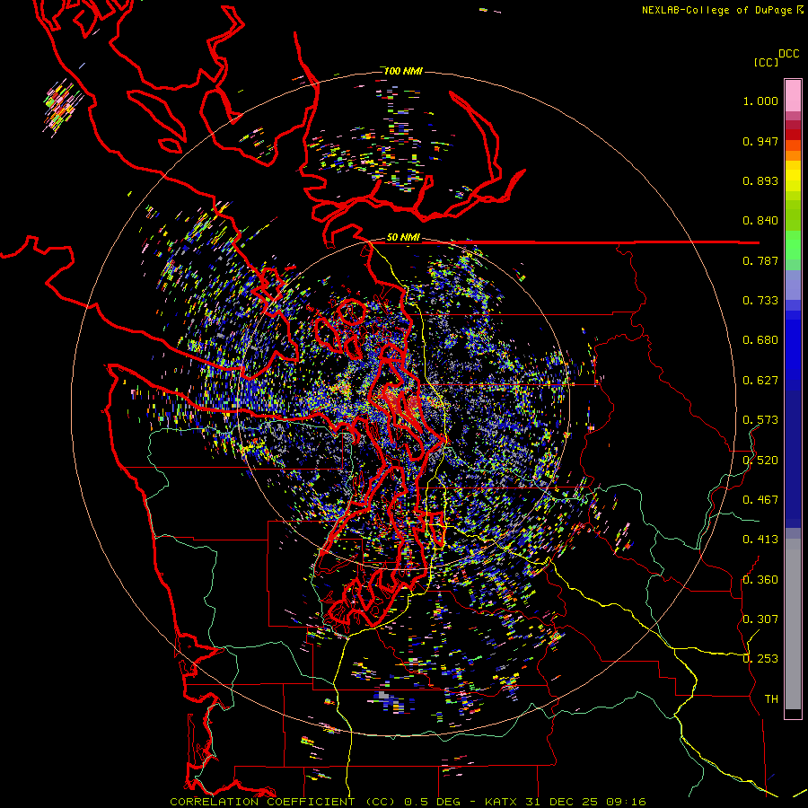Click the 0.5 DEG elevation text
Viewport: 808px width, 808px height.
434,802
